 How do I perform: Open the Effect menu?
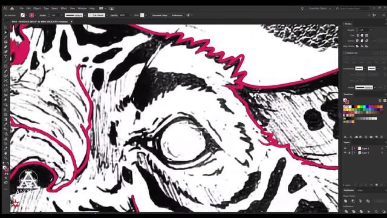click(x=63, y=8)
